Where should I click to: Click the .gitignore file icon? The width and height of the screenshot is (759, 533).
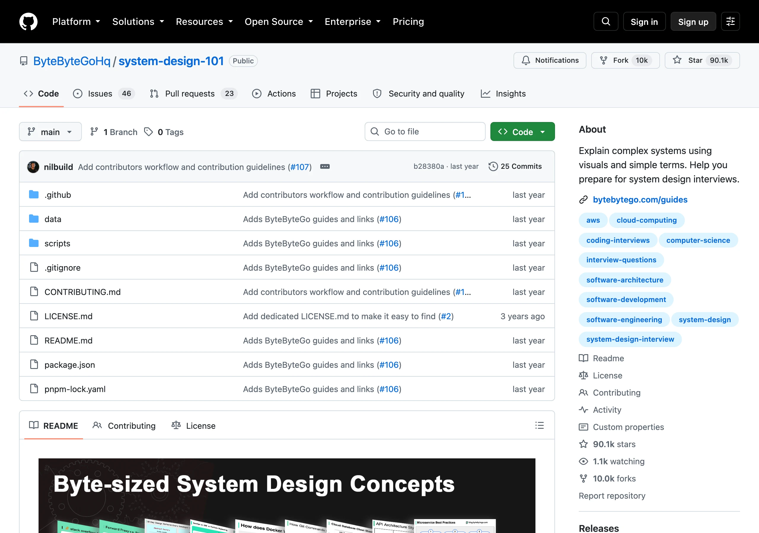pos(34,267)
